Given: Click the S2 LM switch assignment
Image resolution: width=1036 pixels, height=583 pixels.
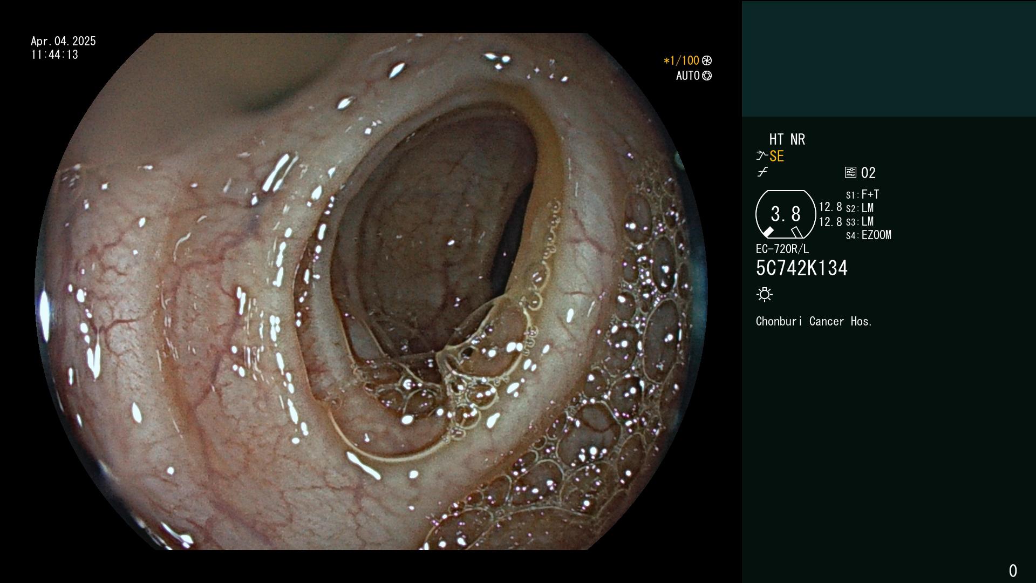Looking at the screenshot, I should click(860, 208).
